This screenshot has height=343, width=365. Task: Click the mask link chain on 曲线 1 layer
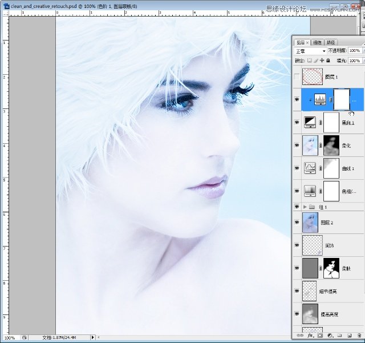click(321, 168)
